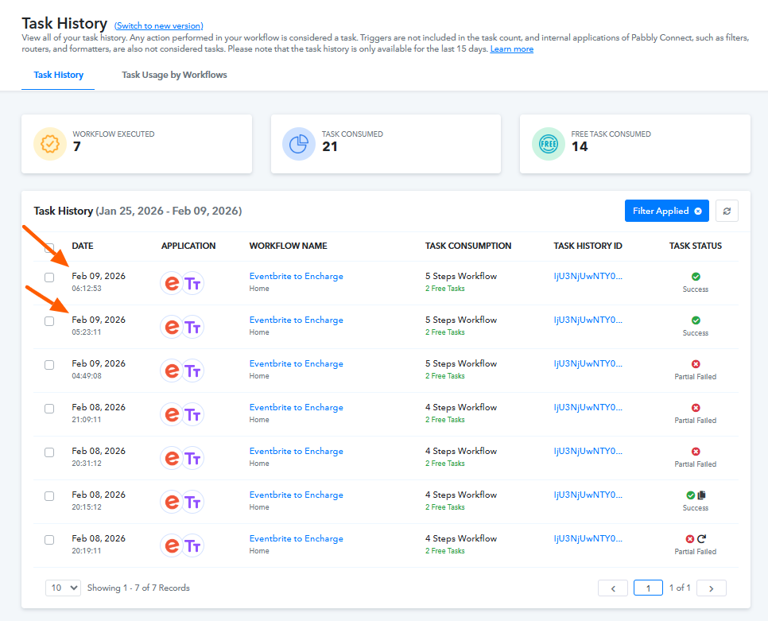The image size is (768, 621).
Task: Click the copy icon on the 20:15:12 row
Action: tap(701, 495)
